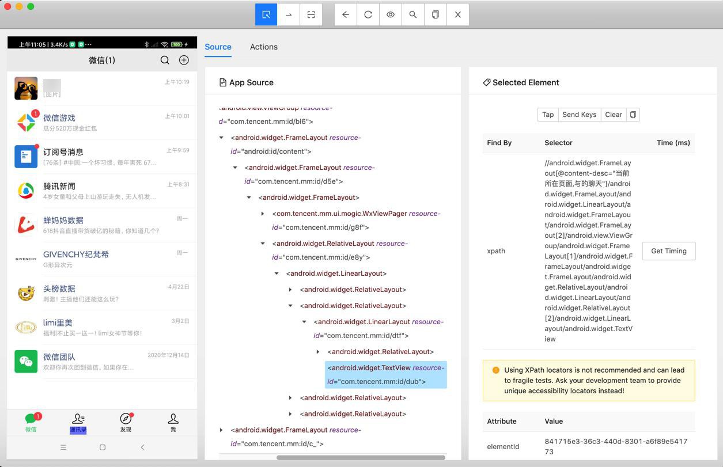Copy XML source to clipboard
723x467 pixels.
pos(436,14)
